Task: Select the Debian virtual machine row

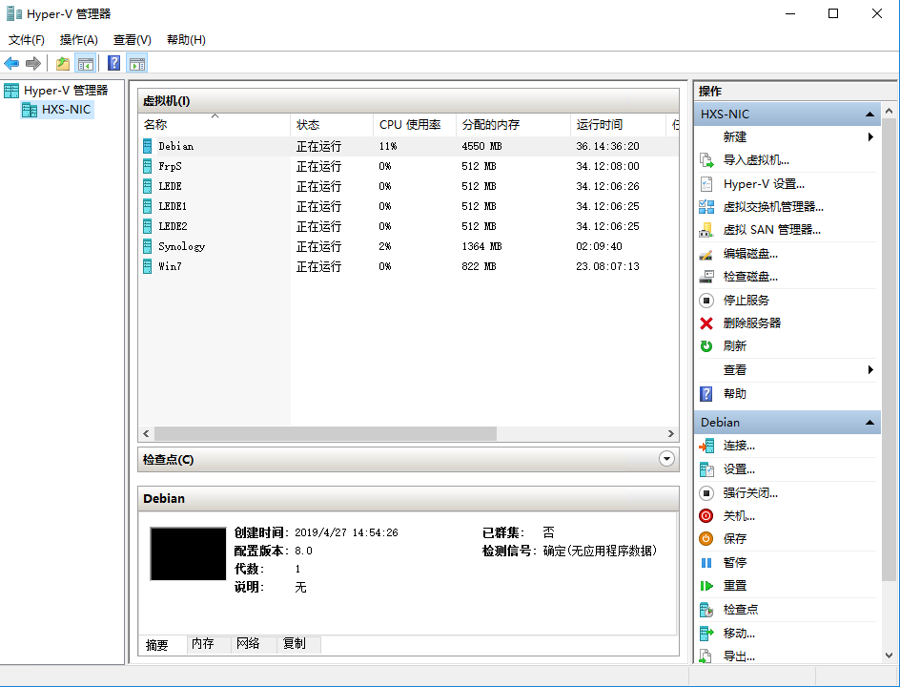Action: (408, 147)
